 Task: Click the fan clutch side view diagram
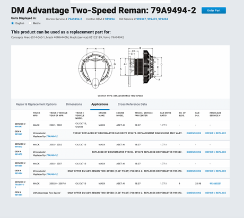[x=141, y=67]
